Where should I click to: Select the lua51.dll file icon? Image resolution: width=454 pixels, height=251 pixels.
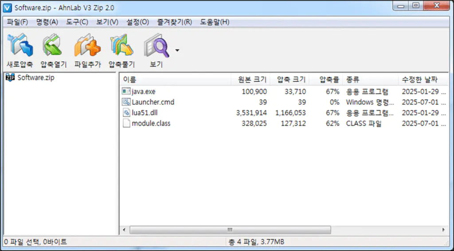(126, 113)
